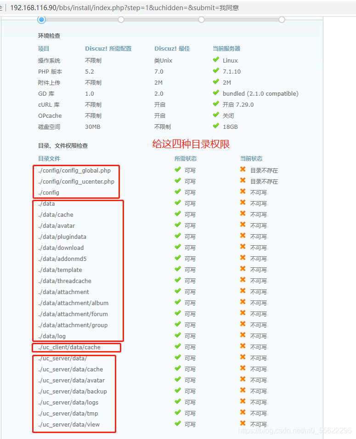Click the green check in the config_global.php row
The image size is (356, 439).
178,169
